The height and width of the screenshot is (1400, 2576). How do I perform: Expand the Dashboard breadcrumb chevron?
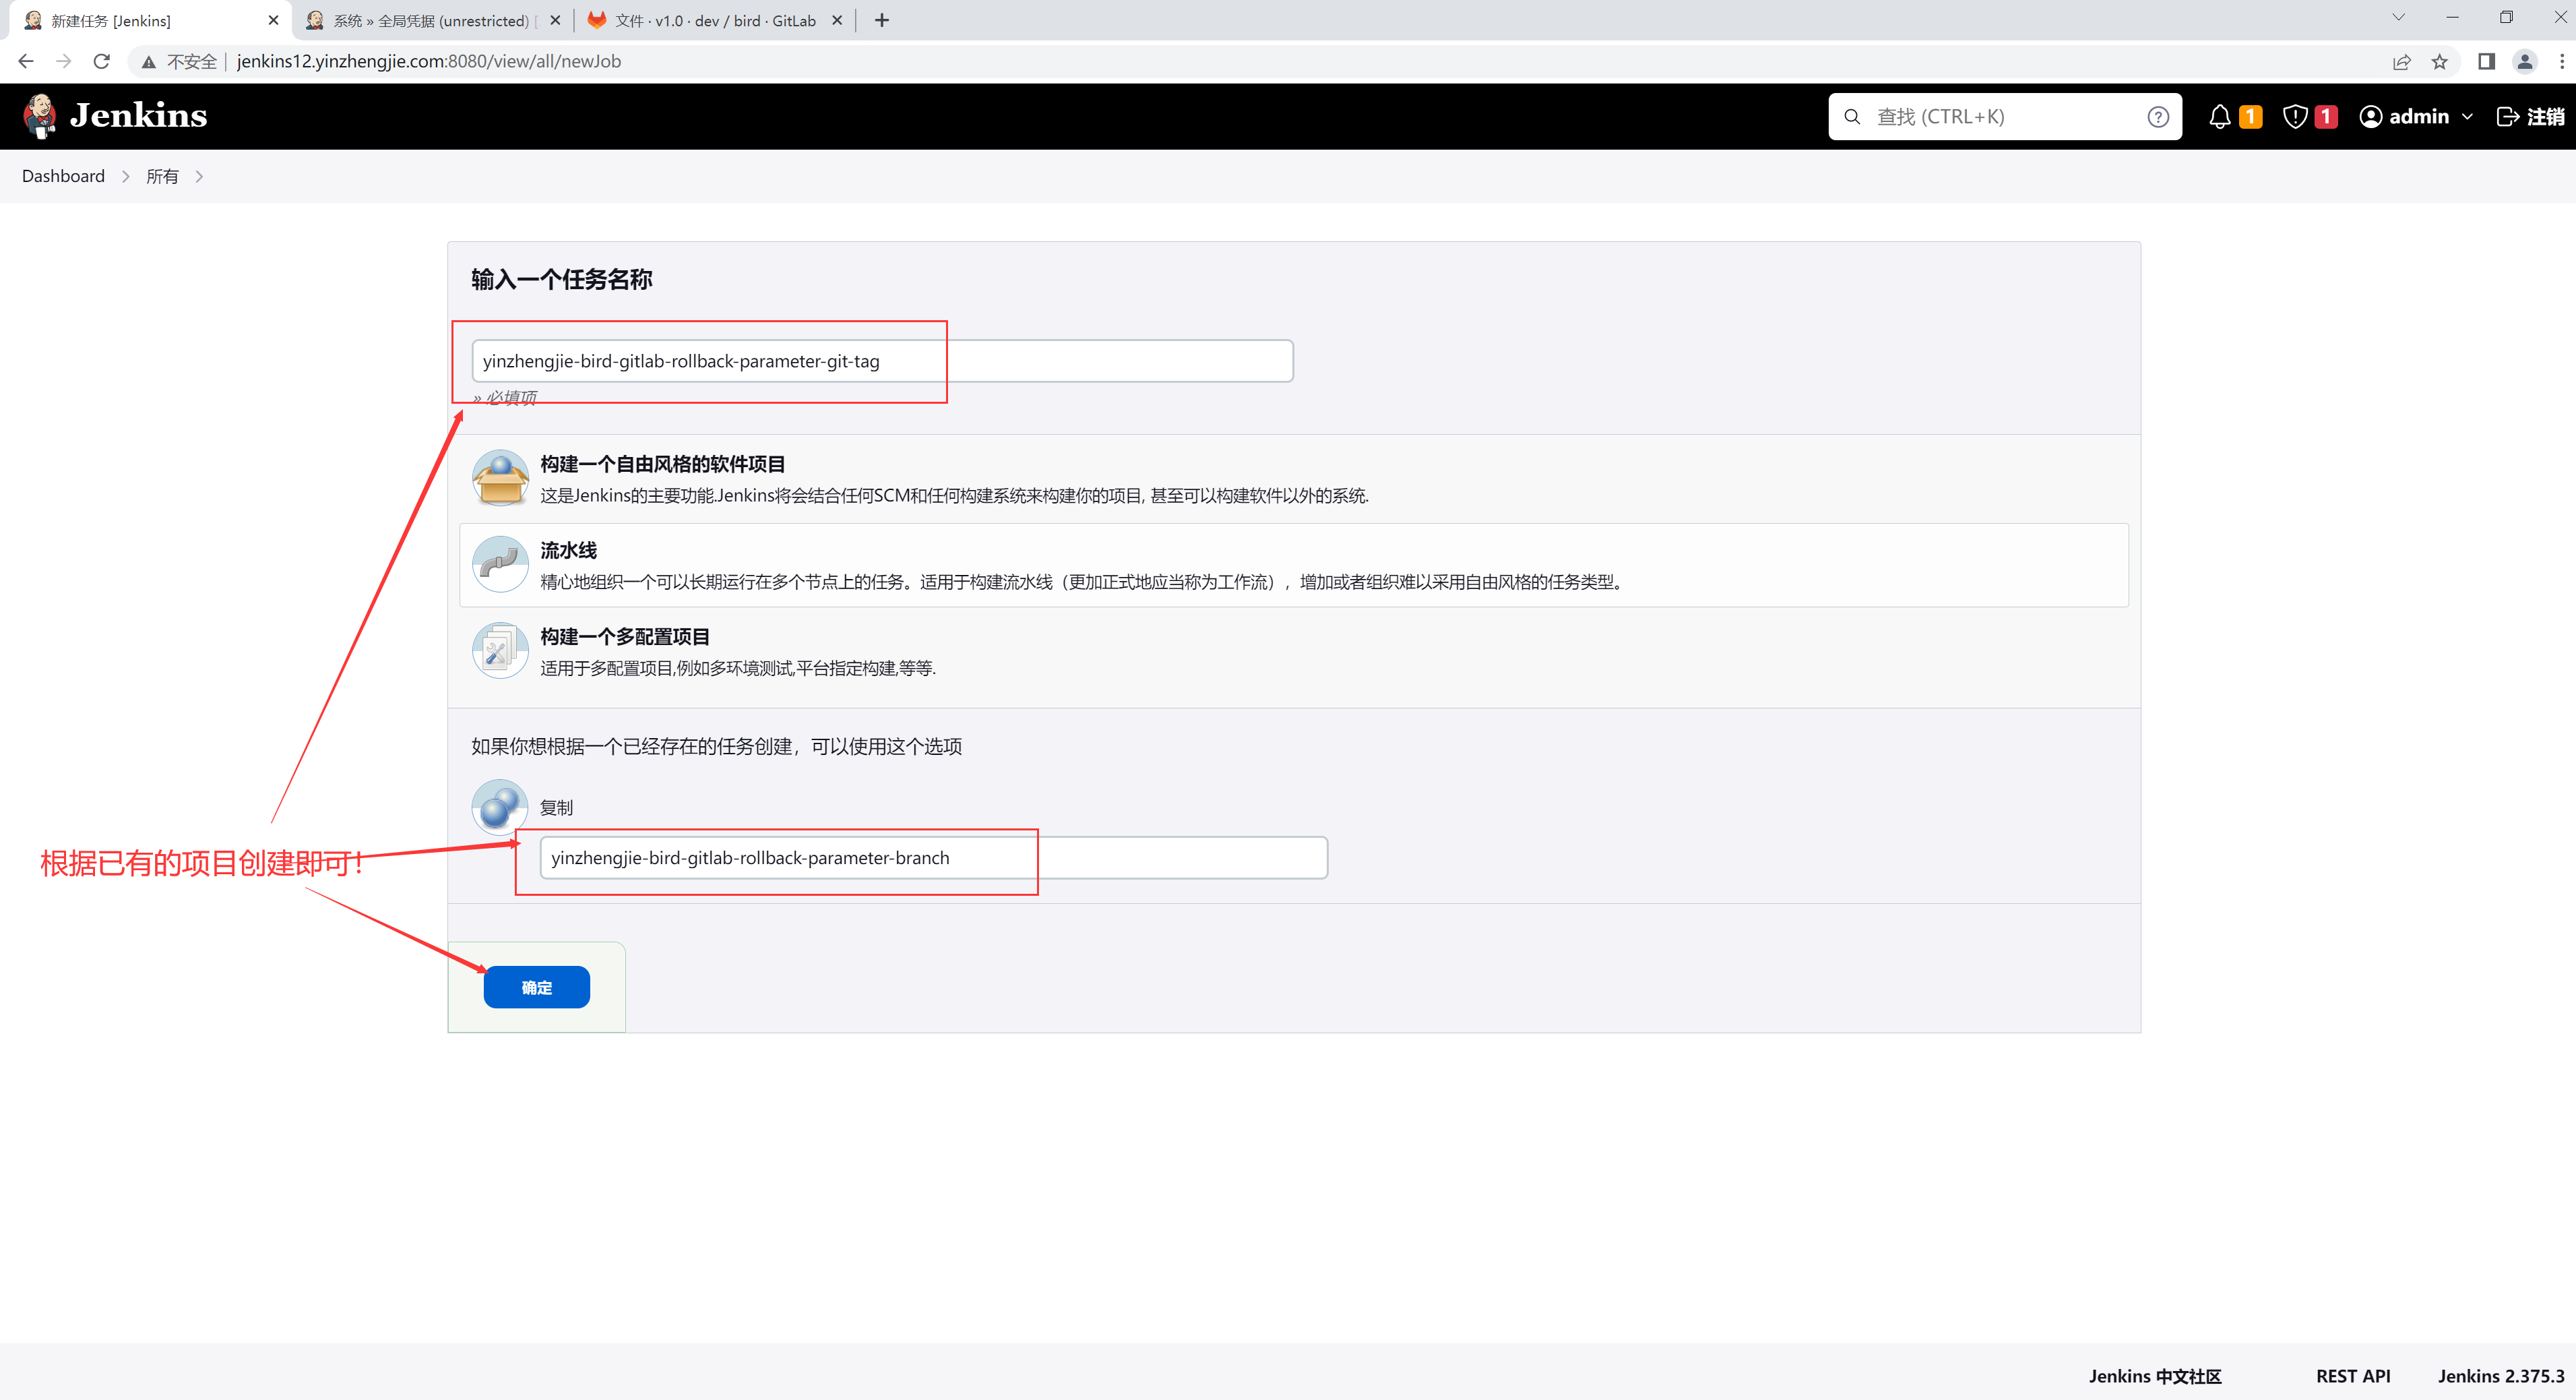pyautogui.click(x=126, y=176)
